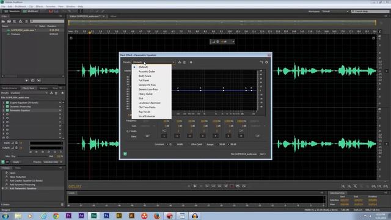Viewport: 391px width, 220px height.
Task: Choose the Beefy Snare preset
Action: [145, 76]
